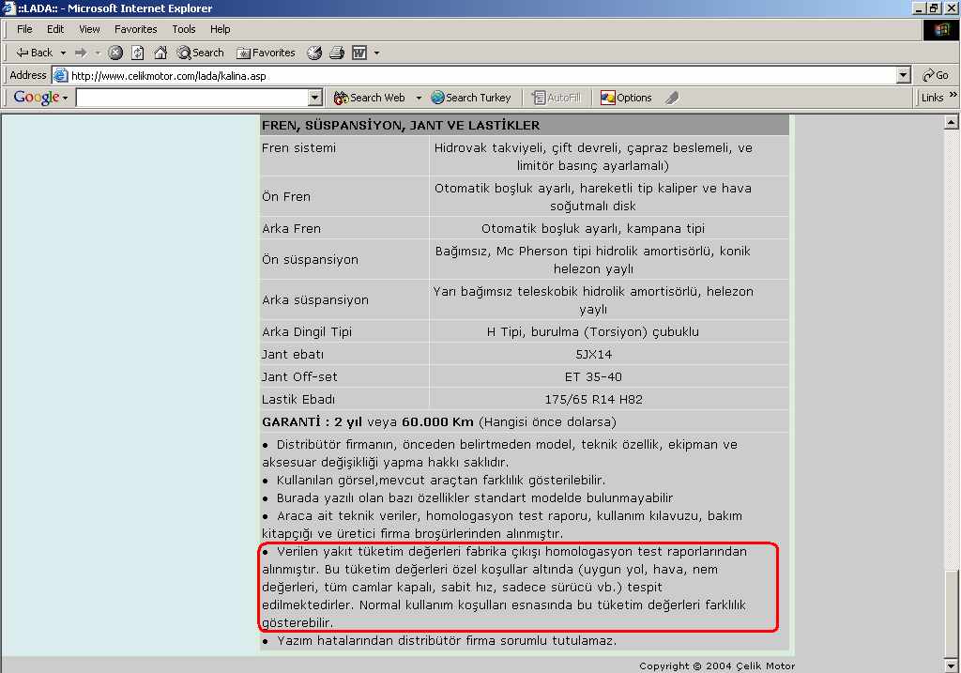Click the Forward arrow button

coord(81,53)
